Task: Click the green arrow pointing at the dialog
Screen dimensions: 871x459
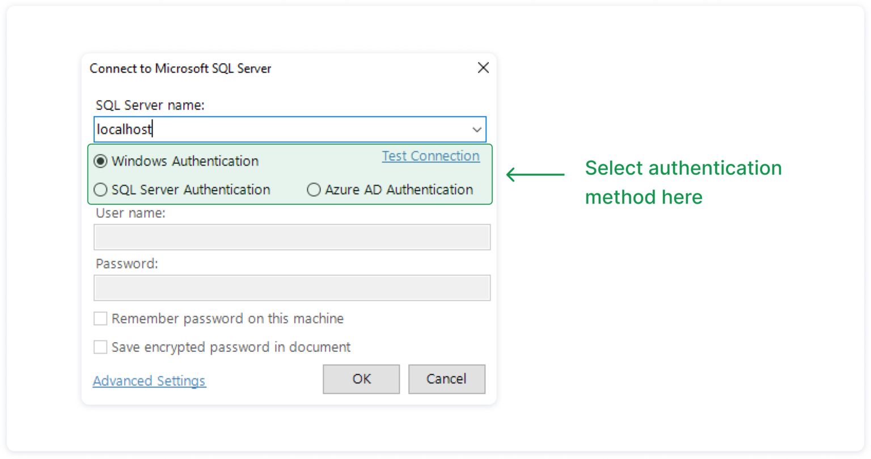Action: [535, 174]
